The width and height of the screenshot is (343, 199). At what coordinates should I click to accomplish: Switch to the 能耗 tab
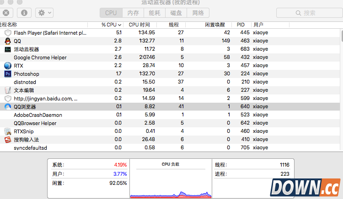point(155,13)
